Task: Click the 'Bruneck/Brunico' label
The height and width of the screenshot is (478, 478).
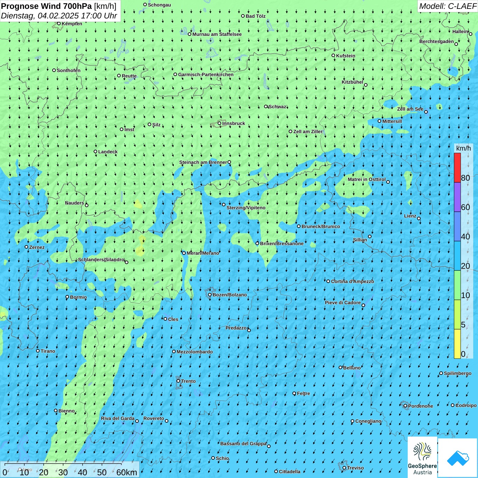Action: pos(321,226)
